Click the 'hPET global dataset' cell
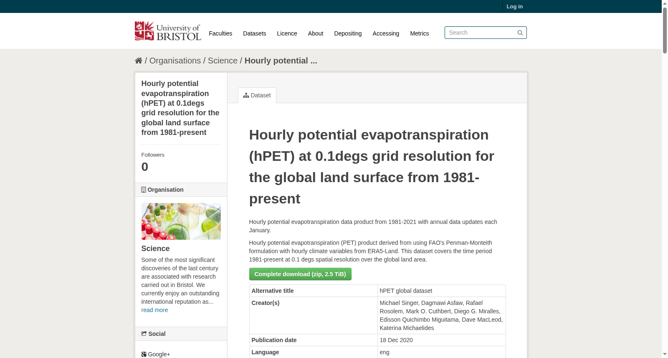Screen dimensions: 668x358 click(442, 291)
